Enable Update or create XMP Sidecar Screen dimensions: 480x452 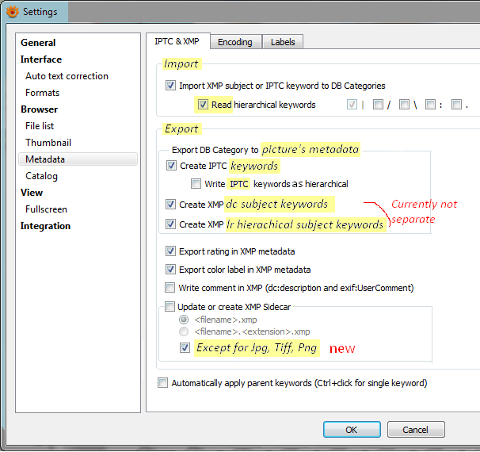point(170,306)
